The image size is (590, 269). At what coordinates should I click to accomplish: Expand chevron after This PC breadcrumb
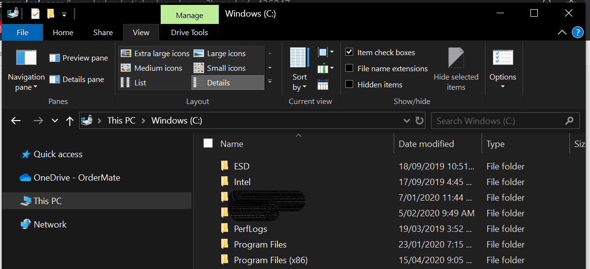coord(144,121)
